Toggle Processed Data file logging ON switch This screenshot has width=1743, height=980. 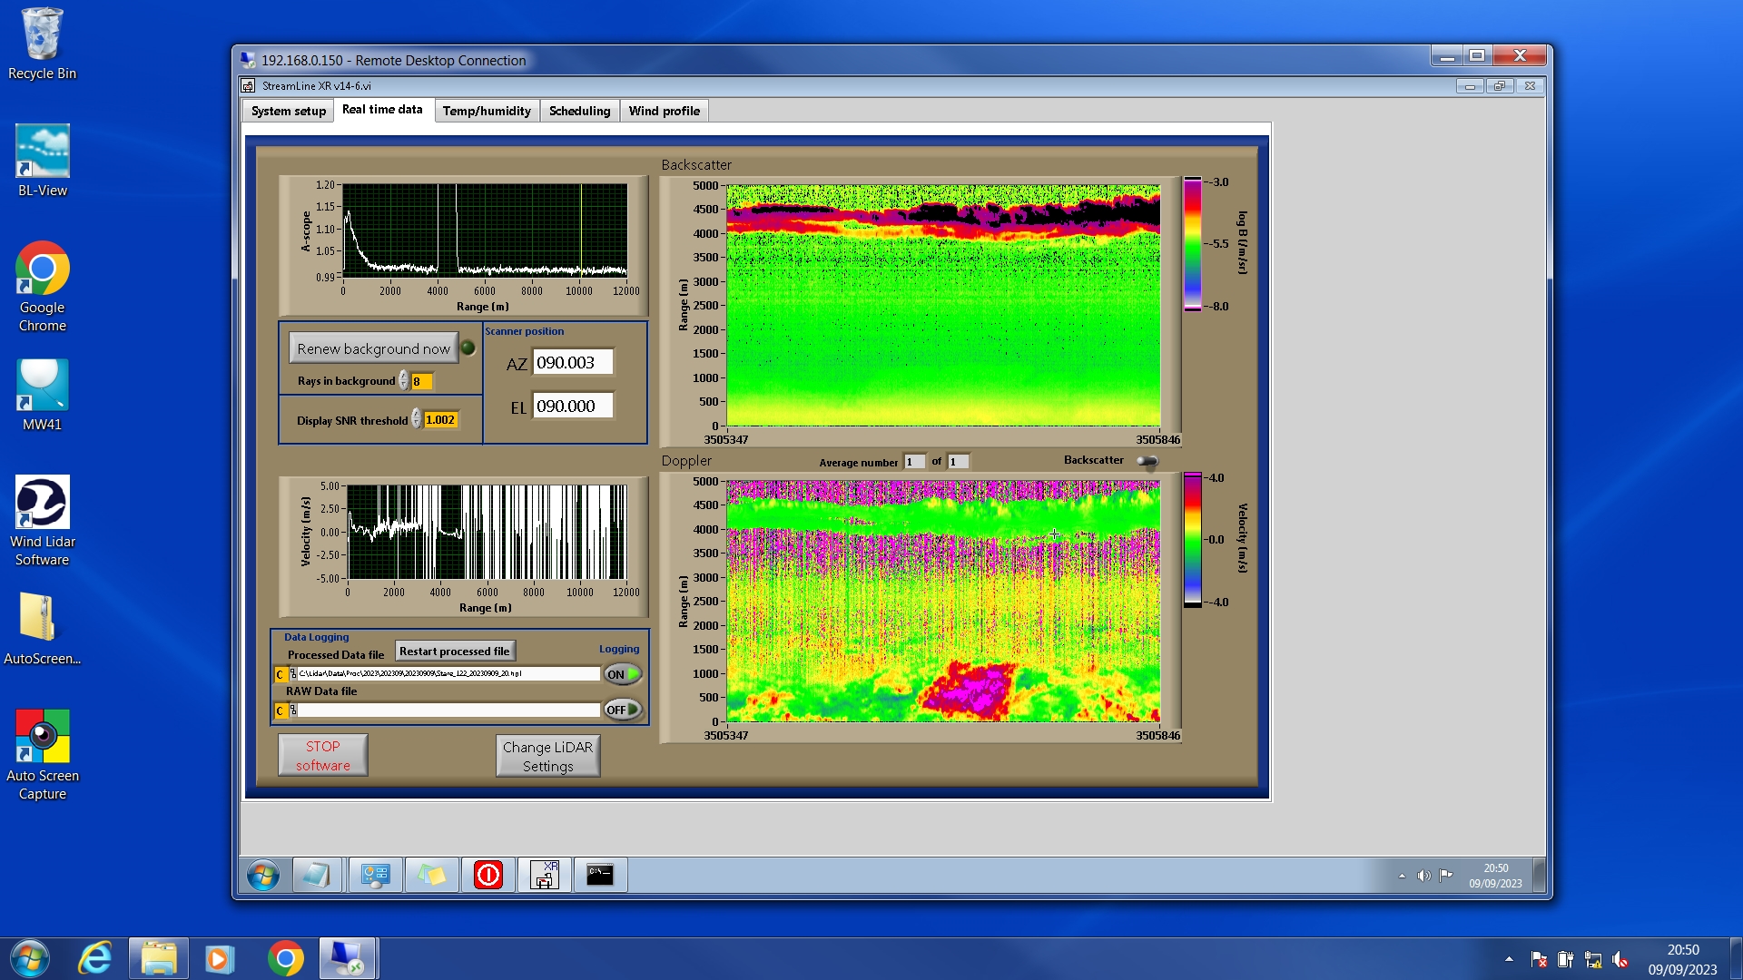[x=623, y=674]
